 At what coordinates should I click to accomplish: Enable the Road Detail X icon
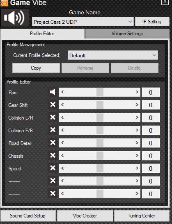click(53, 143)
